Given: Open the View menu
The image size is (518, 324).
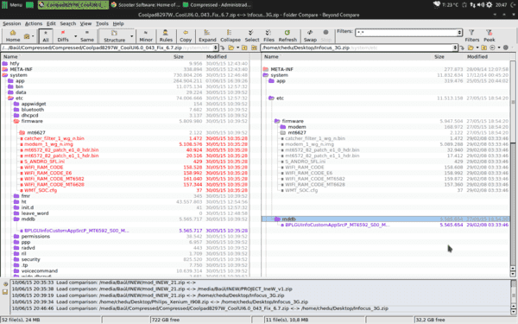Looking at the screenshot, I should [x=85, y=24].
